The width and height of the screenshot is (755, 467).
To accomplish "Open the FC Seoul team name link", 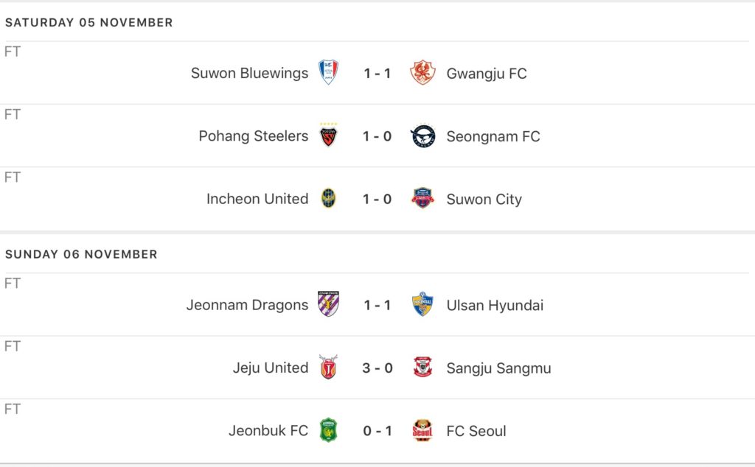I will (x=476, y=431).
